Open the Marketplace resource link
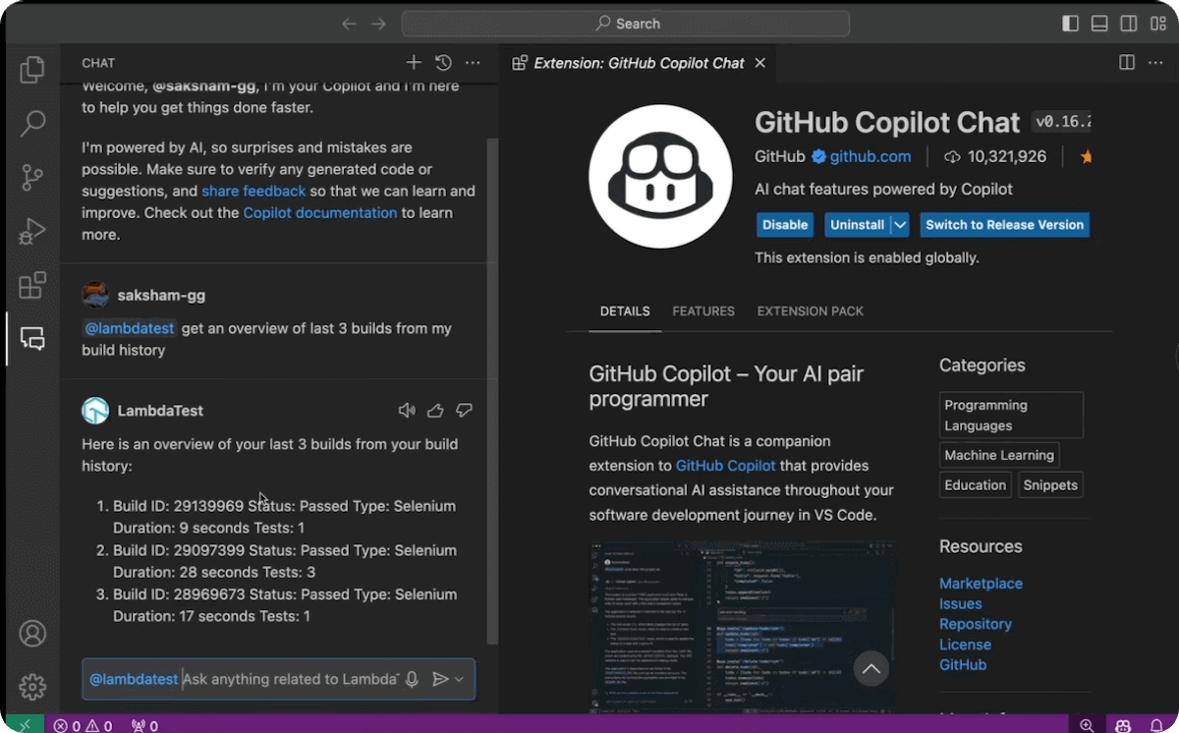 click(981, 583)
